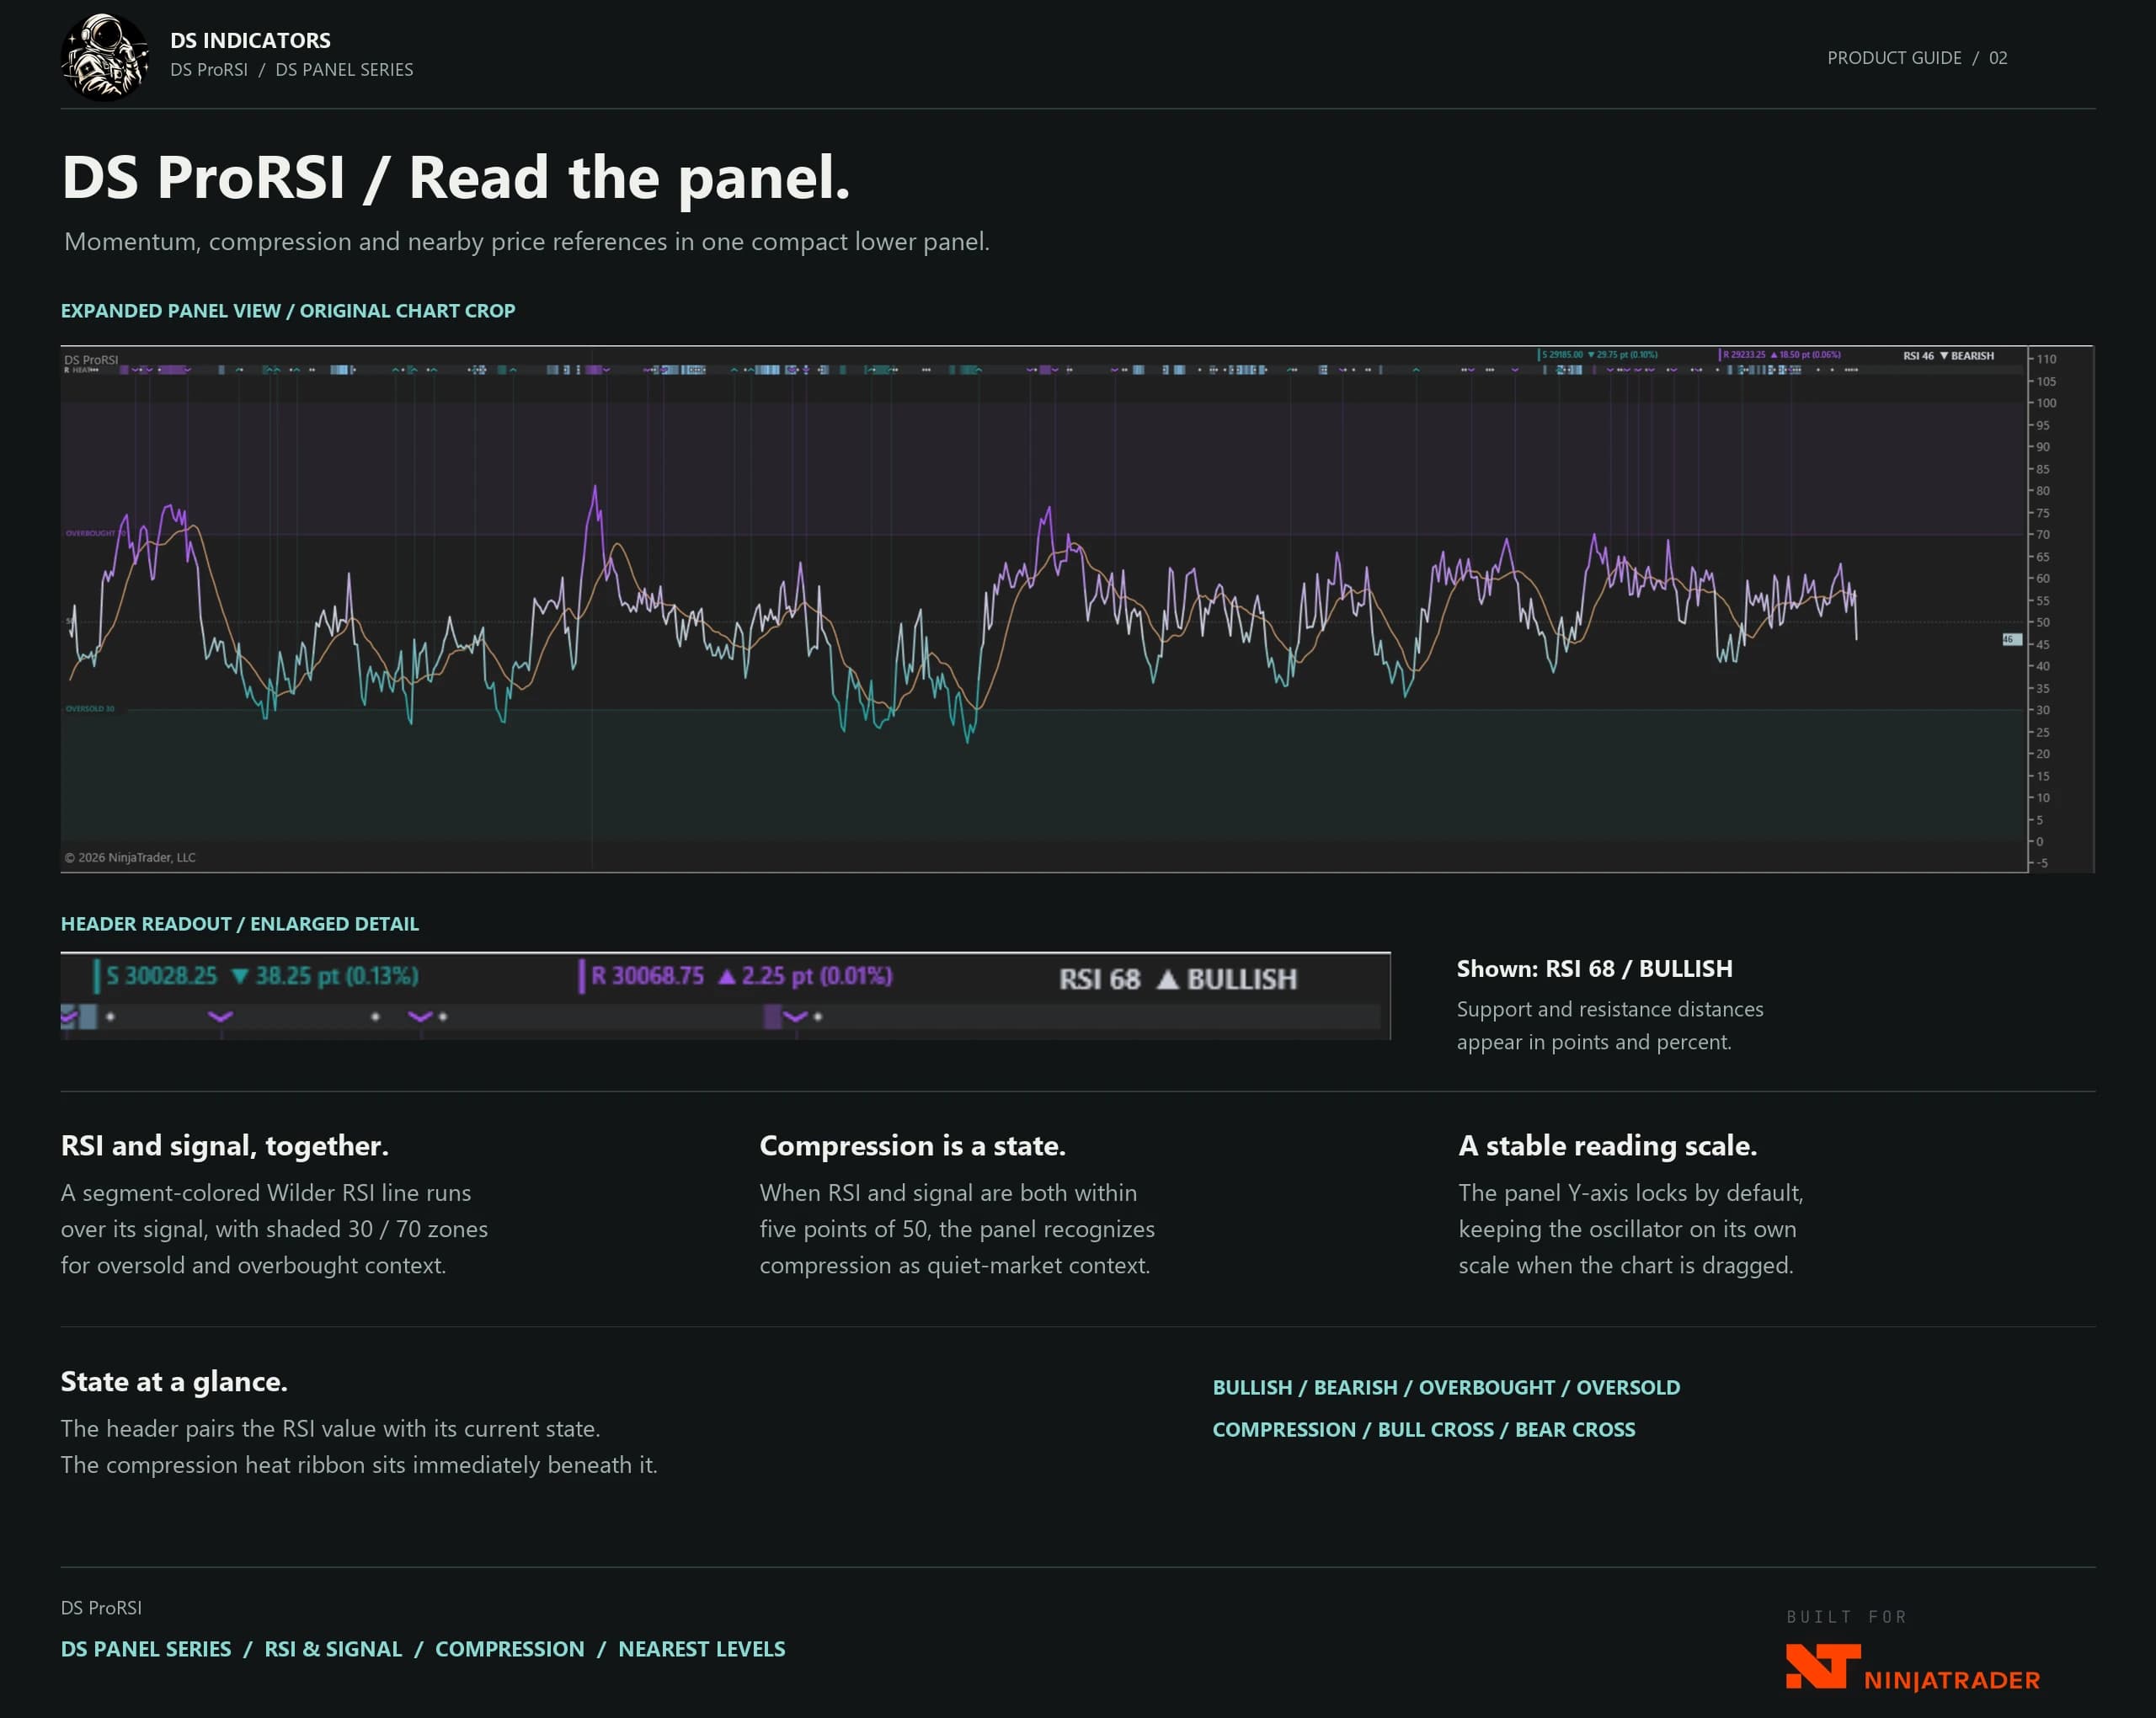
Task: Click the OVERBOUGHT 70 zone label on the chart
Action: [95, 533]
